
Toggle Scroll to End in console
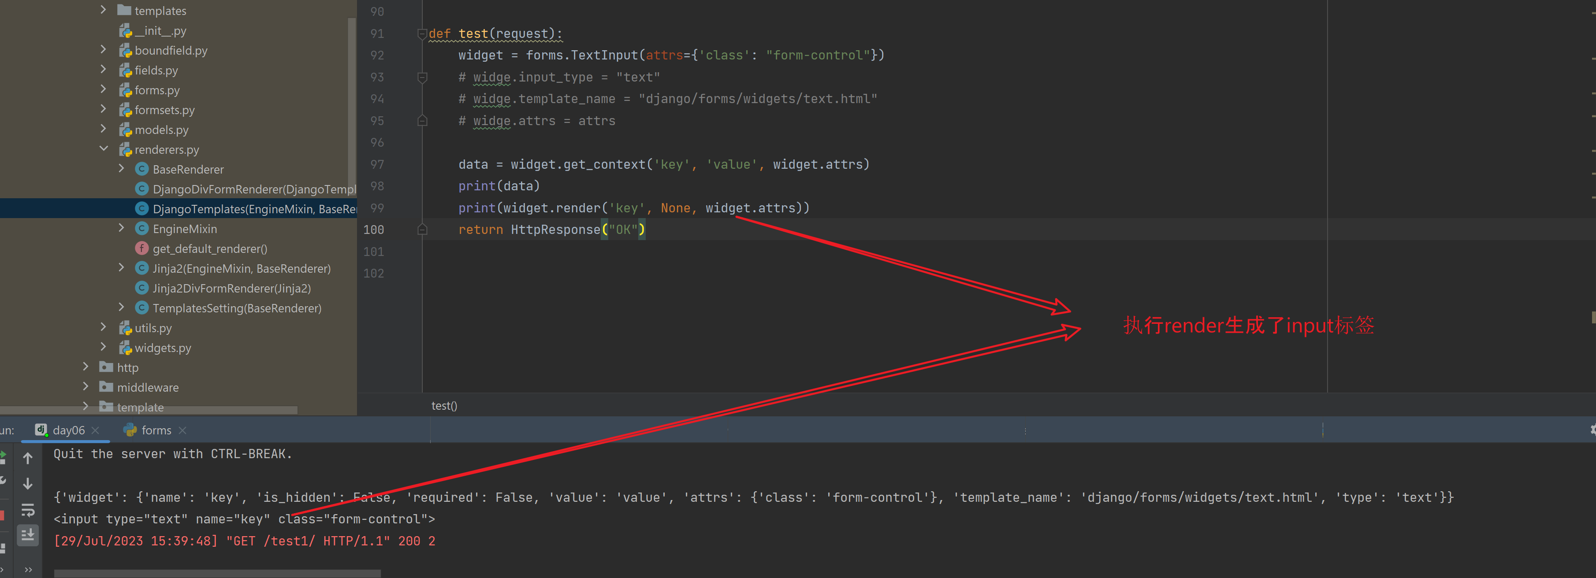coord(28,535)
